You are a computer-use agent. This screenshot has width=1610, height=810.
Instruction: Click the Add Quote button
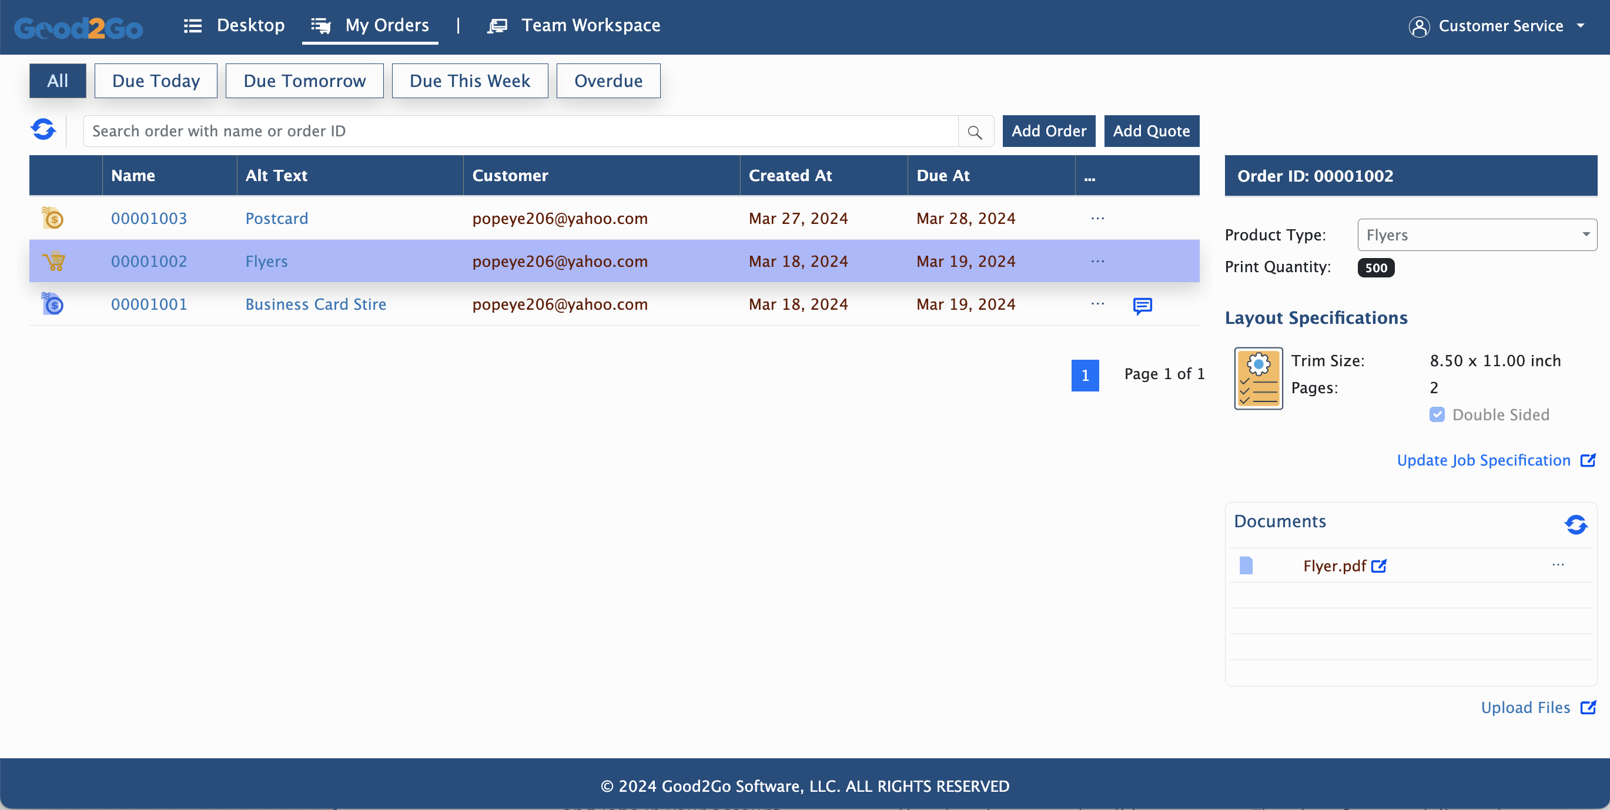pyautogui.click(x=1152, y=131)
